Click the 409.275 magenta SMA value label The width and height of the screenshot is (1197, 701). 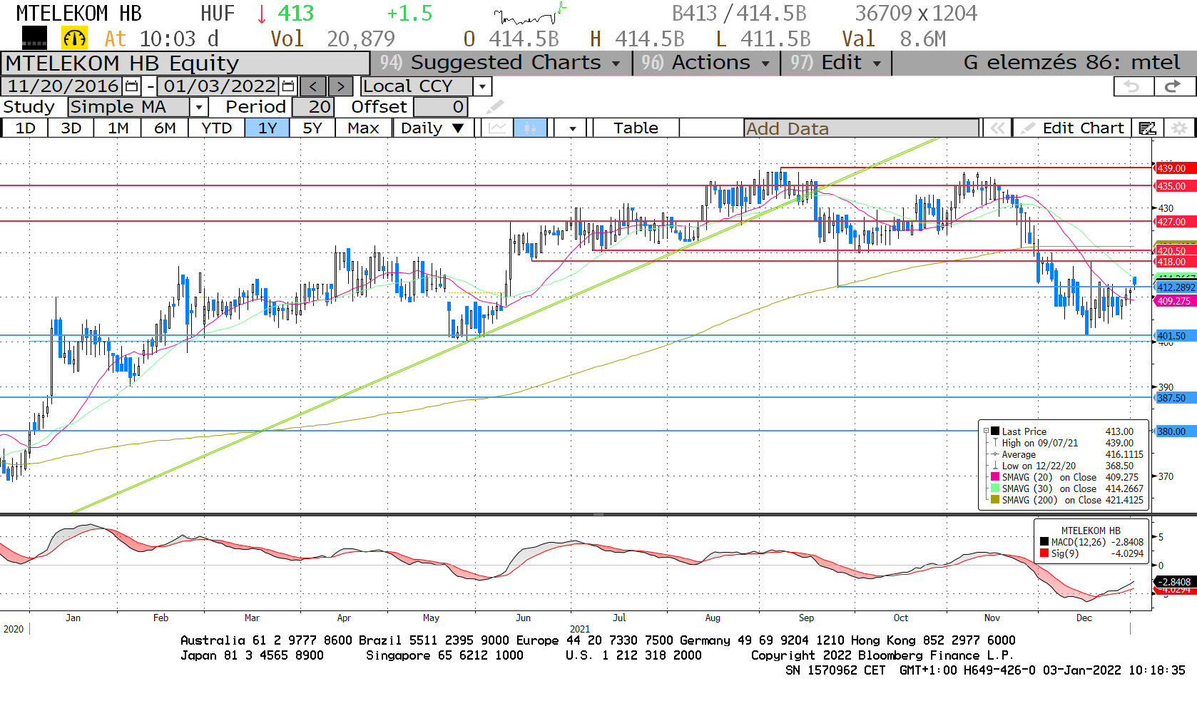tap(1175, 301)
